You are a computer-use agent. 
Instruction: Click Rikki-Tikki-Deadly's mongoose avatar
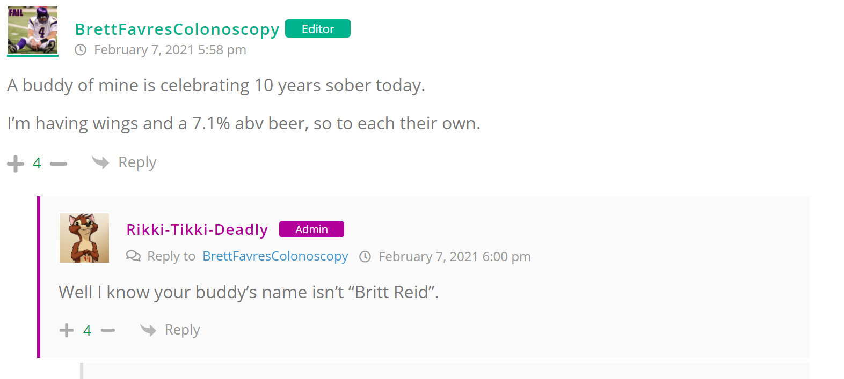click(84, 238)
